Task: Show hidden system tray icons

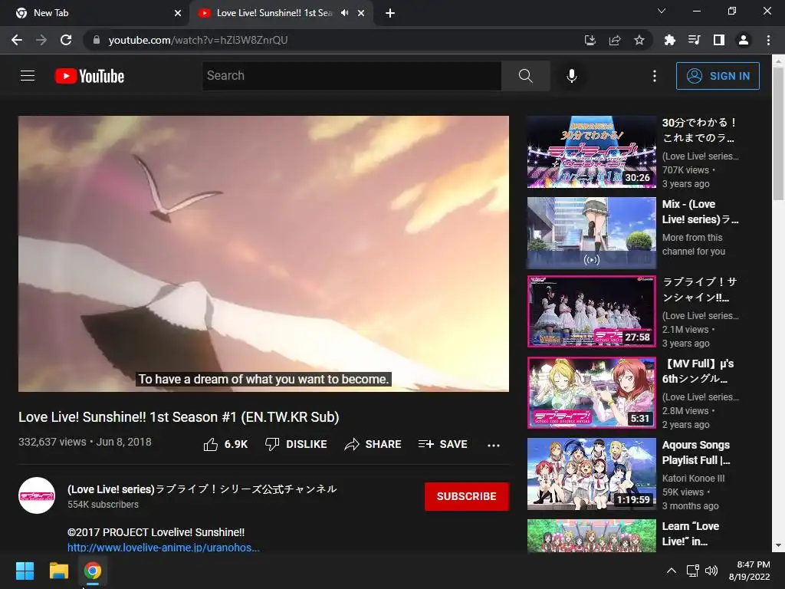Action: tap(672, 571)
